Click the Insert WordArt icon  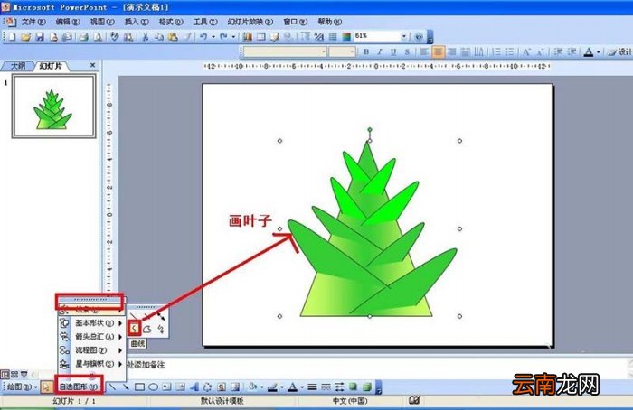point(194,387)
